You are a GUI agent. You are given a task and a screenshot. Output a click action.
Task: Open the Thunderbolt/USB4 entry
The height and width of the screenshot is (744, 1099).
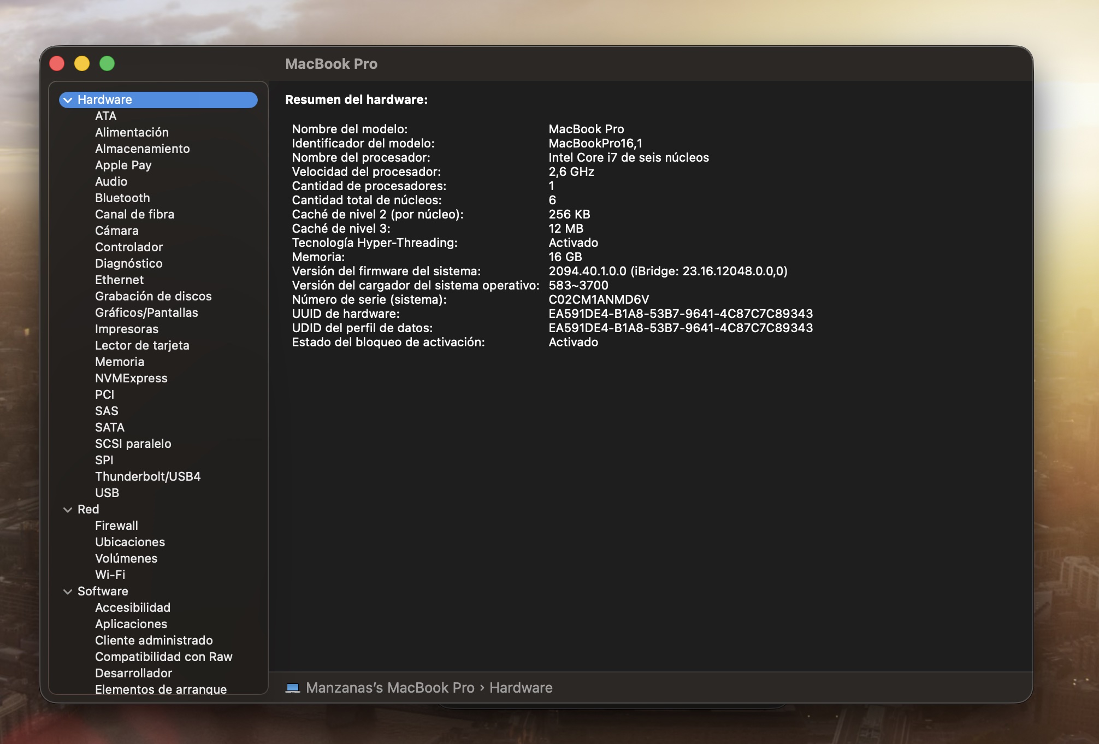(147, 476)
